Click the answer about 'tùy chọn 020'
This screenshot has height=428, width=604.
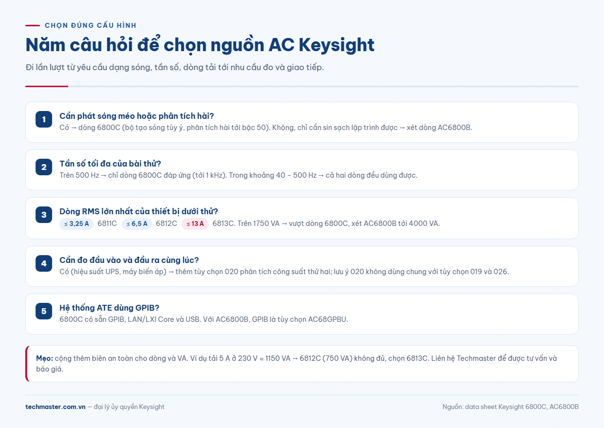(x=284, y=272)
